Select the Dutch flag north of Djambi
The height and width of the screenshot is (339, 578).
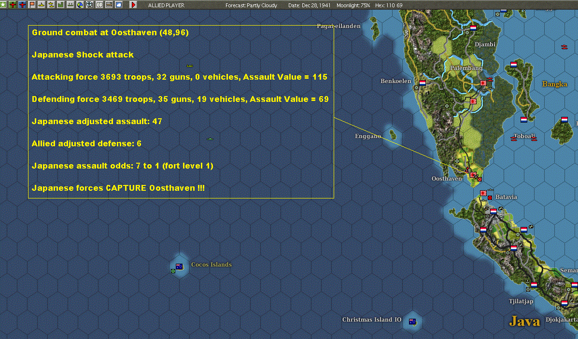pos(473,28)
